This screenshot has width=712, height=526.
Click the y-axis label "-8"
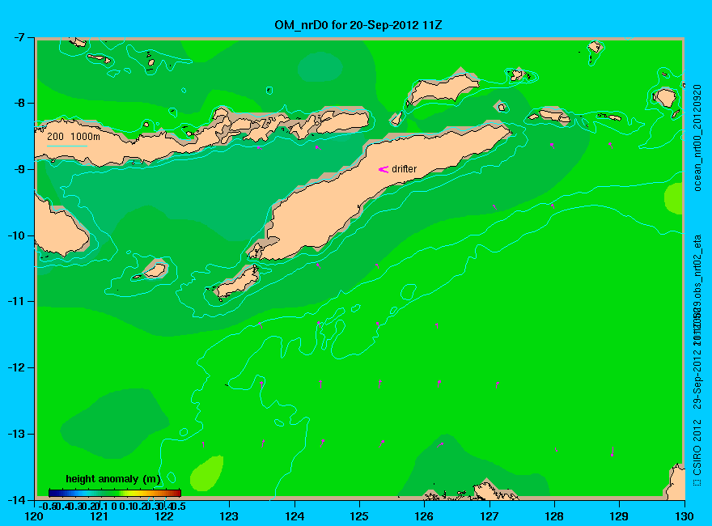coord(19,104)
